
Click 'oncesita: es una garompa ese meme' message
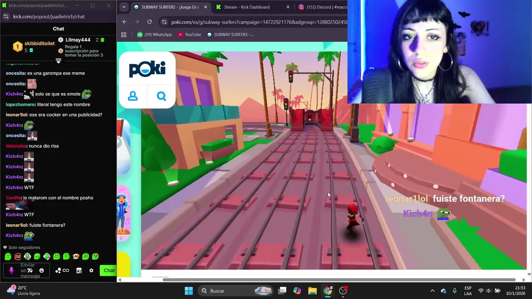[x=45, y=73]
